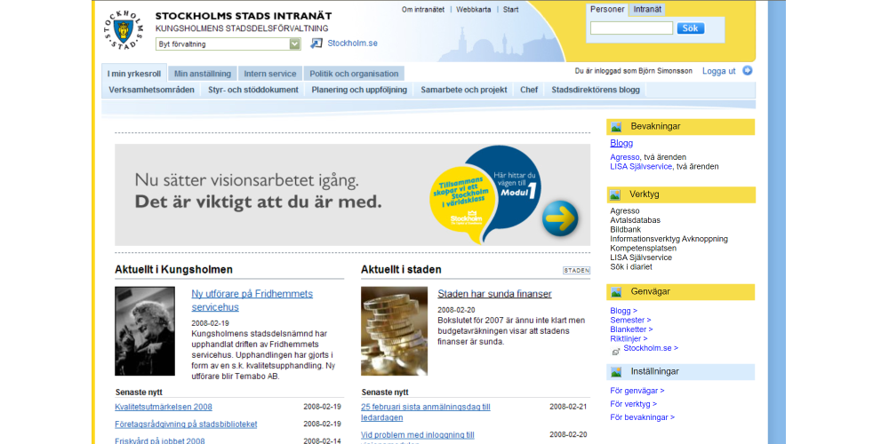Open Planering och uppföljning menu item
Screen dimensions: 889x444
359,90
